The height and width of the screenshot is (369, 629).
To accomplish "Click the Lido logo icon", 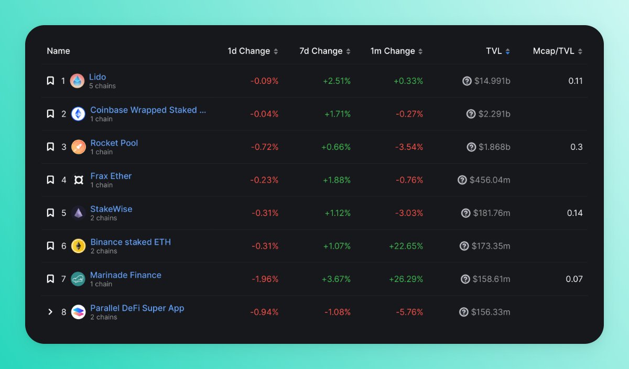I will click(77, 81).
